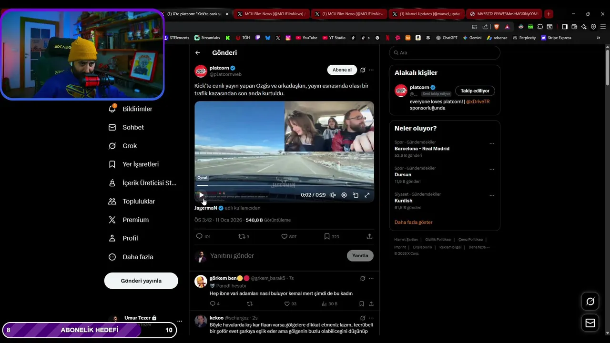Open the floating Grok button
Image resolution: width=610 pixels, height=343 pixels.
point(590,301)
